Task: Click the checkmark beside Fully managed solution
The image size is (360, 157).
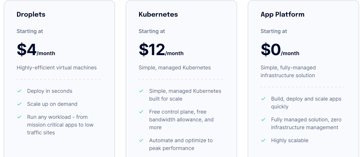Action: coord(263,120)
